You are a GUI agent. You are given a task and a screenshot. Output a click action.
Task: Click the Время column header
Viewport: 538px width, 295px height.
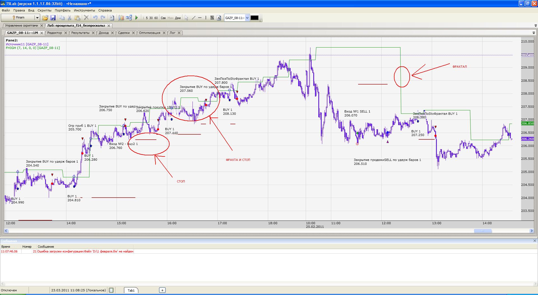coord(11,247)
